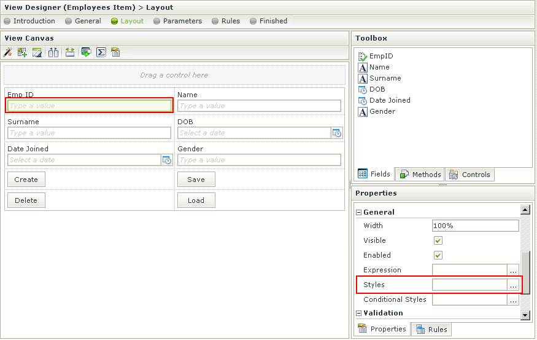
Task: Open the Expression ellipsis editor button
Action: [x=513, y=270]
